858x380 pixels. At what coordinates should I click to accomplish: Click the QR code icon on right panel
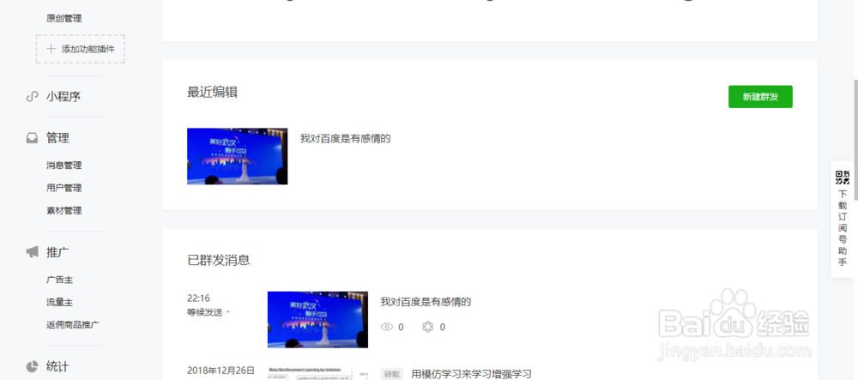point(843,178)
